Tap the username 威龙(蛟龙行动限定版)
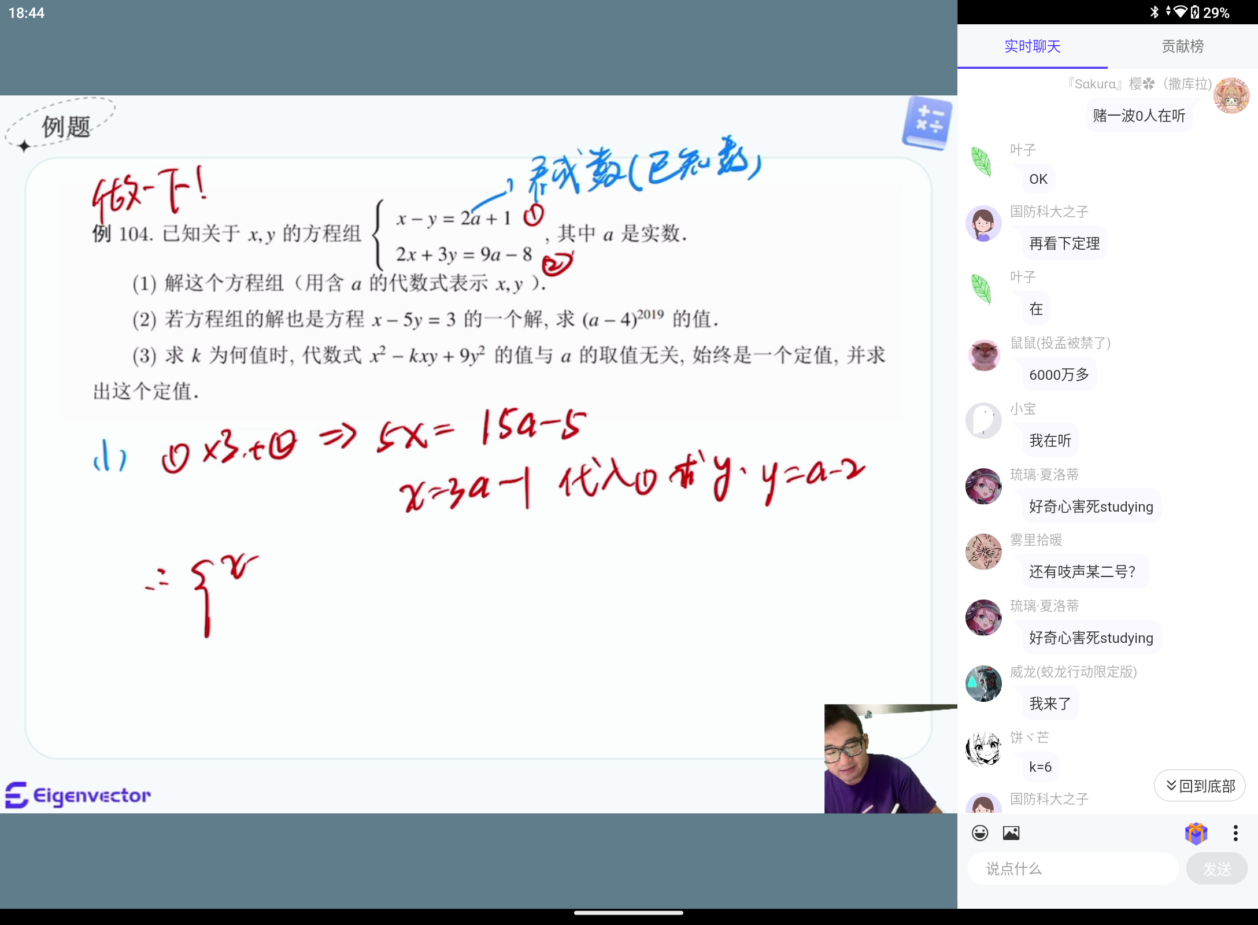Image resolution: width=1258 pixels, height=925 pixels. 1074,672
